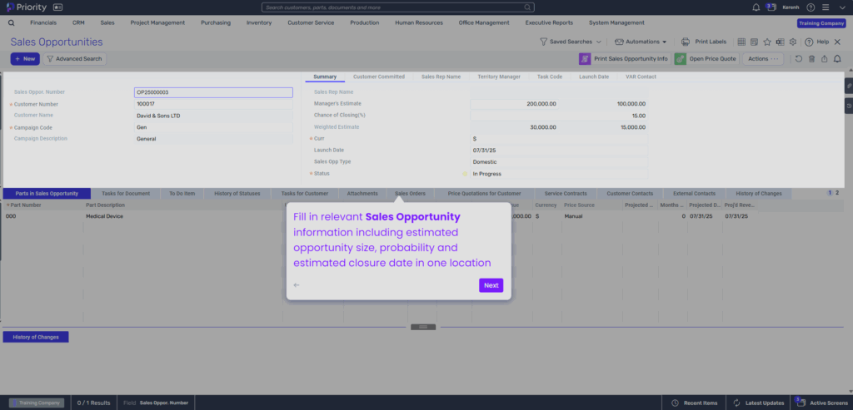Click the share export icon
This screenshot has width=853, height=410.
pyautogui.click(x=825, y=59)
